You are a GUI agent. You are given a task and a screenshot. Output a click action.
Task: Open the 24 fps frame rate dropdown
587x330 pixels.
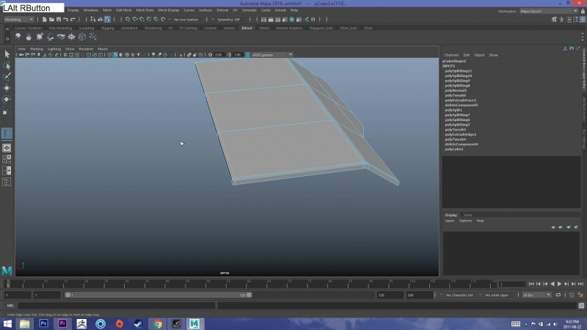tap(536, 295)
